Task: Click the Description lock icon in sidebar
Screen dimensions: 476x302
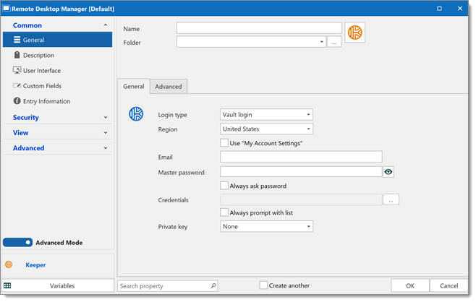Action: click(17, 55)
